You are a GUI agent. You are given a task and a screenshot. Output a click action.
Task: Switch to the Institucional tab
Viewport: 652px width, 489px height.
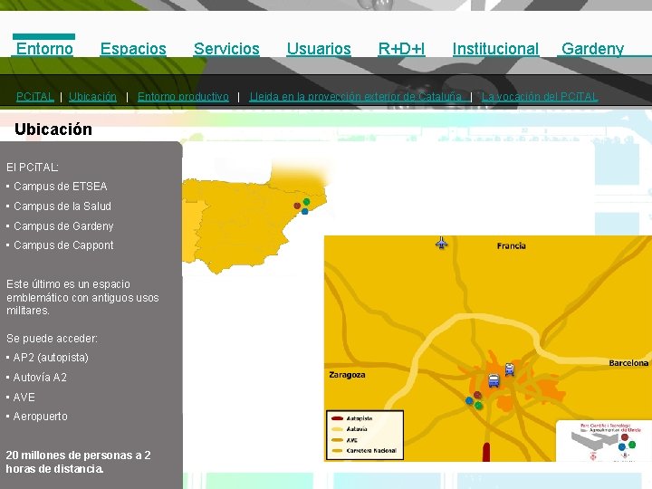pos(495,49)
